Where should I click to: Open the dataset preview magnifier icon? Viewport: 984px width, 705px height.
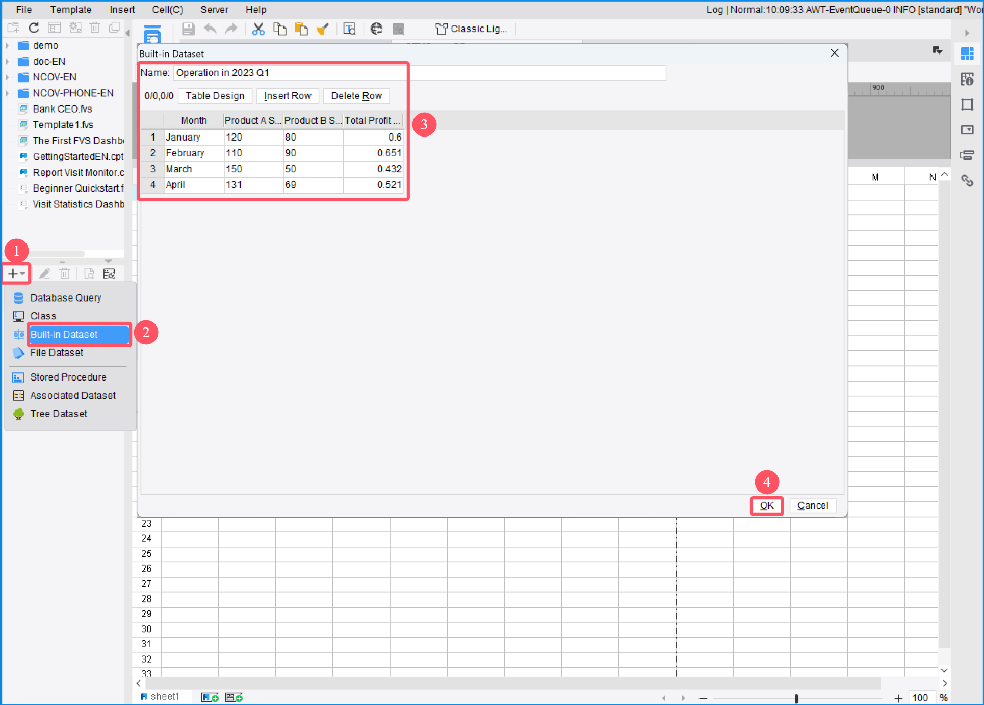click(89, 274)
